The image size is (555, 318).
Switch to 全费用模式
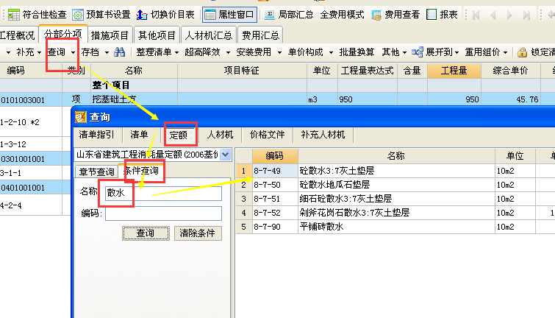pyautogui.click(x=342, y=15)
